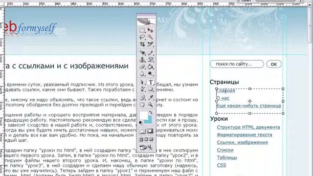Reset to default black and white colors

pos(141,123)
